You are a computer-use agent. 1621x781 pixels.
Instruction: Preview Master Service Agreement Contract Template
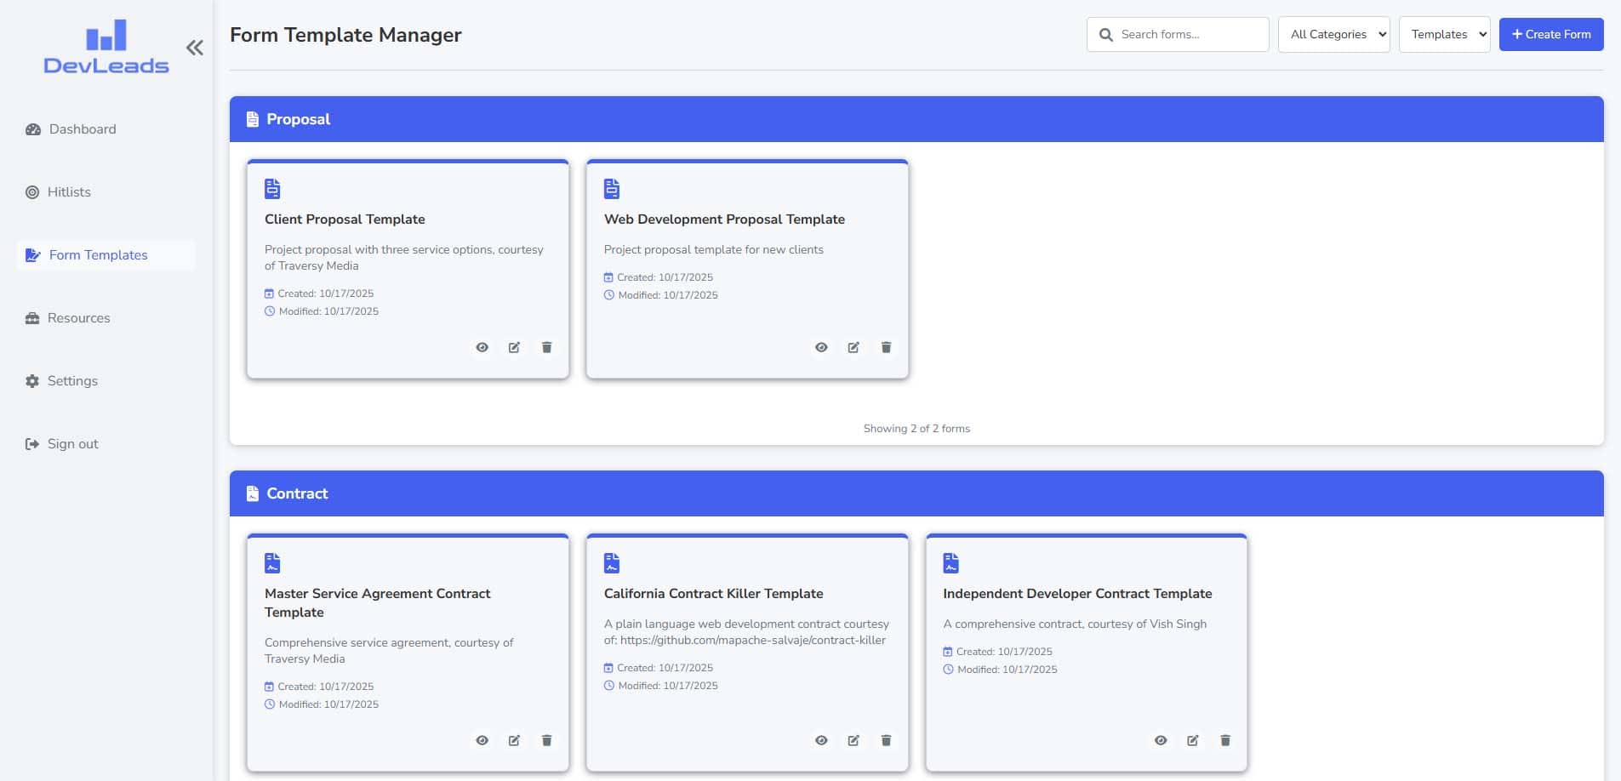click(482, 740)
